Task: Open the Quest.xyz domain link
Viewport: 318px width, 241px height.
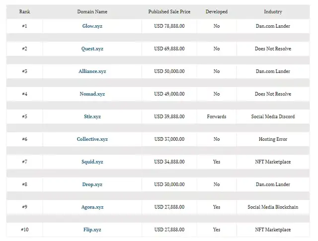Action: [92, 49]
